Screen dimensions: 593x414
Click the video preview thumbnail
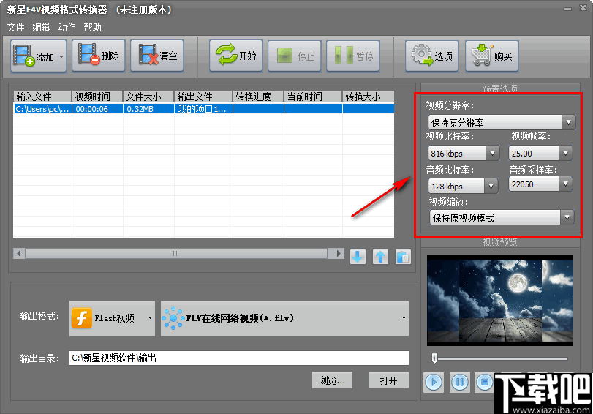pos(500,301)
